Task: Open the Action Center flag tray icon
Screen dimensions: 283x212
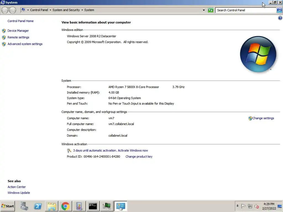Action: coord(243,206)
